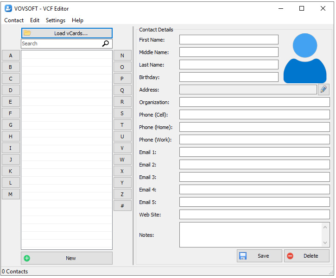Image resolution: width=336 pixels, height=278 pixels.
Task: Filter contacts by letter Z
Action: pyautogui.click(x=122, y=194)
